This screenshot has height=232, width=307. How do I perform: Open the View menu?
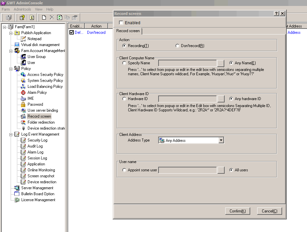click(x=39, y=9)
